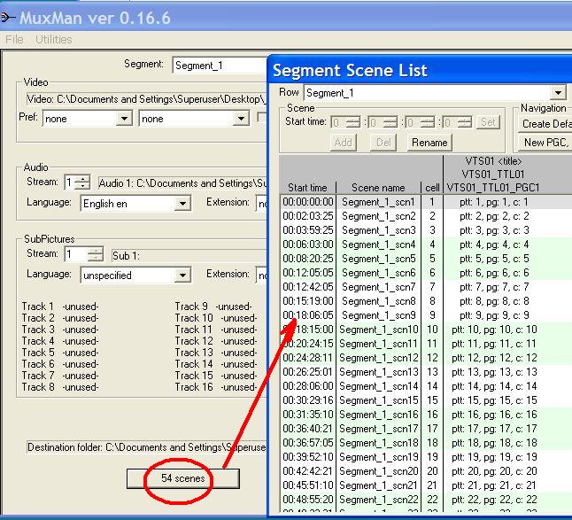Click cell entry ptt: 11, pg: 11, c: 11
Image resolution: width=572 pixels, height=520 pixels.
click(x=494, y=344)
